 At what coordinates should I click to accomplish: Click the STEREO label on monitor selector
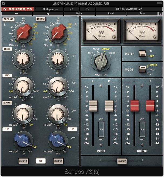coord(106,49)
